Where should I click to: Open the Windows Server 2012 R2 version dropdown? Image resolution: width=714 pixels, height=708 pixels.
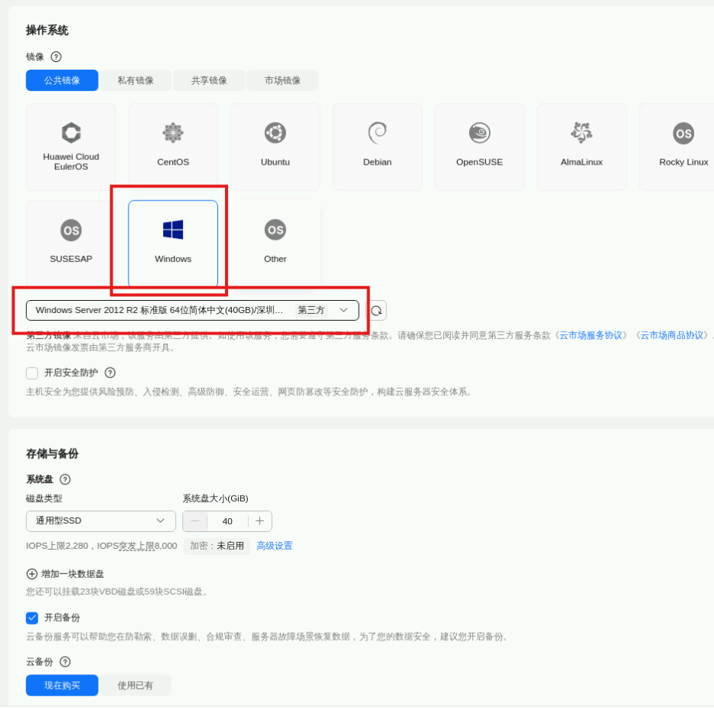click(x=192, y=310)
